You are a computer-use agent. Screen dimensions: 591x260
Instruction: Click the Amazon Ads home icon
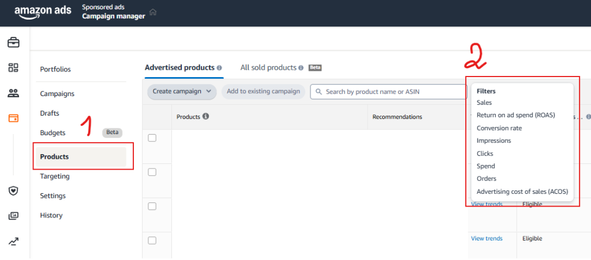pos(152,12)
